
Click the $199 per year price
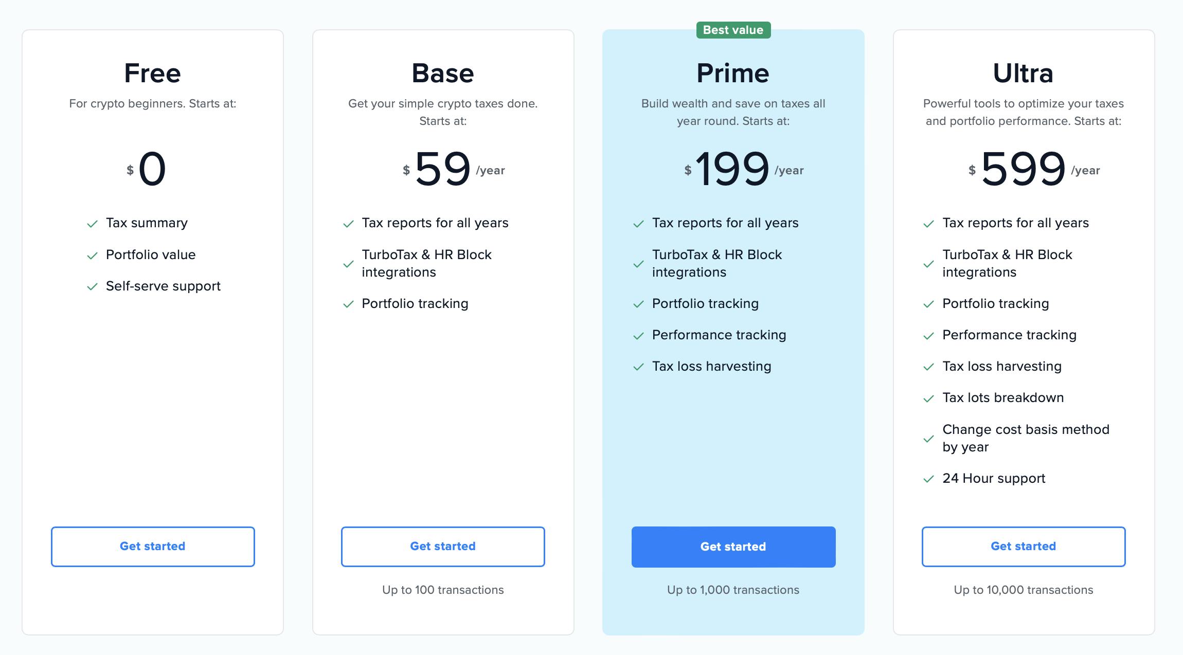pos(732,169)
